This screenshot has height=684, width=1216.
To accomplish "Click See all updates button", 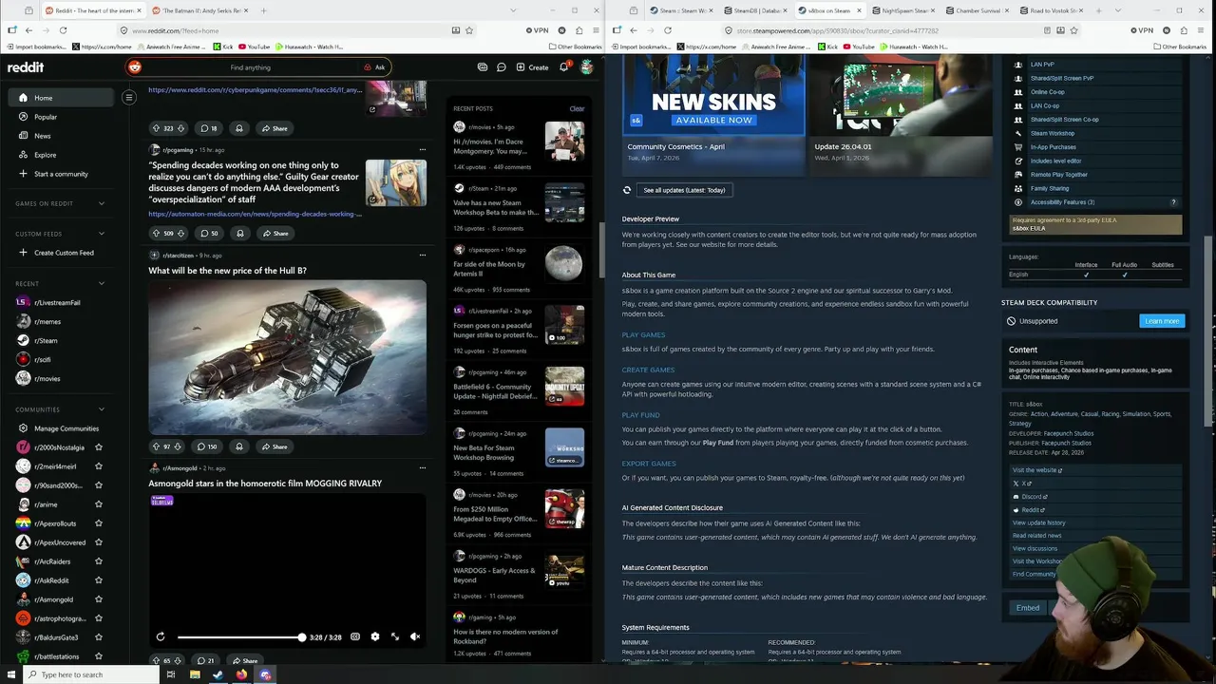I will click(684, 190).
